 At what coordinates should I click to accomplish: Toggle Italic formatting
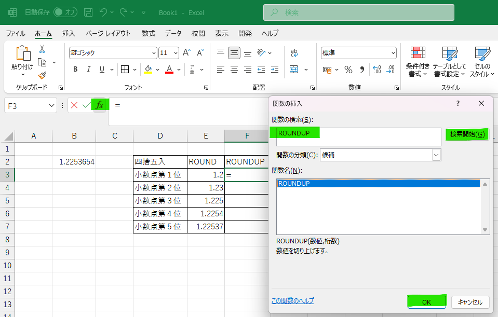coord(89,70)
